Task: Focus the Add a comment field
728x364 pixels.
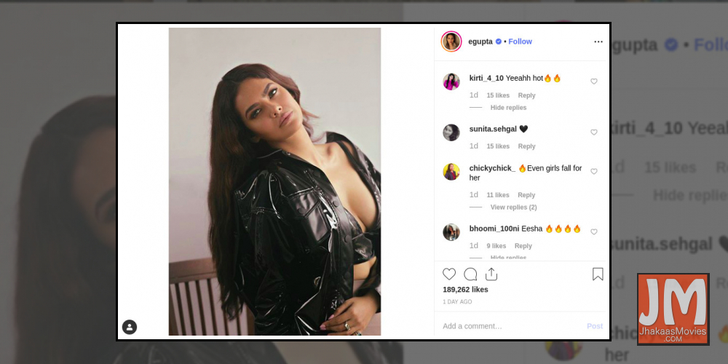Action: [x=511, y=326]
